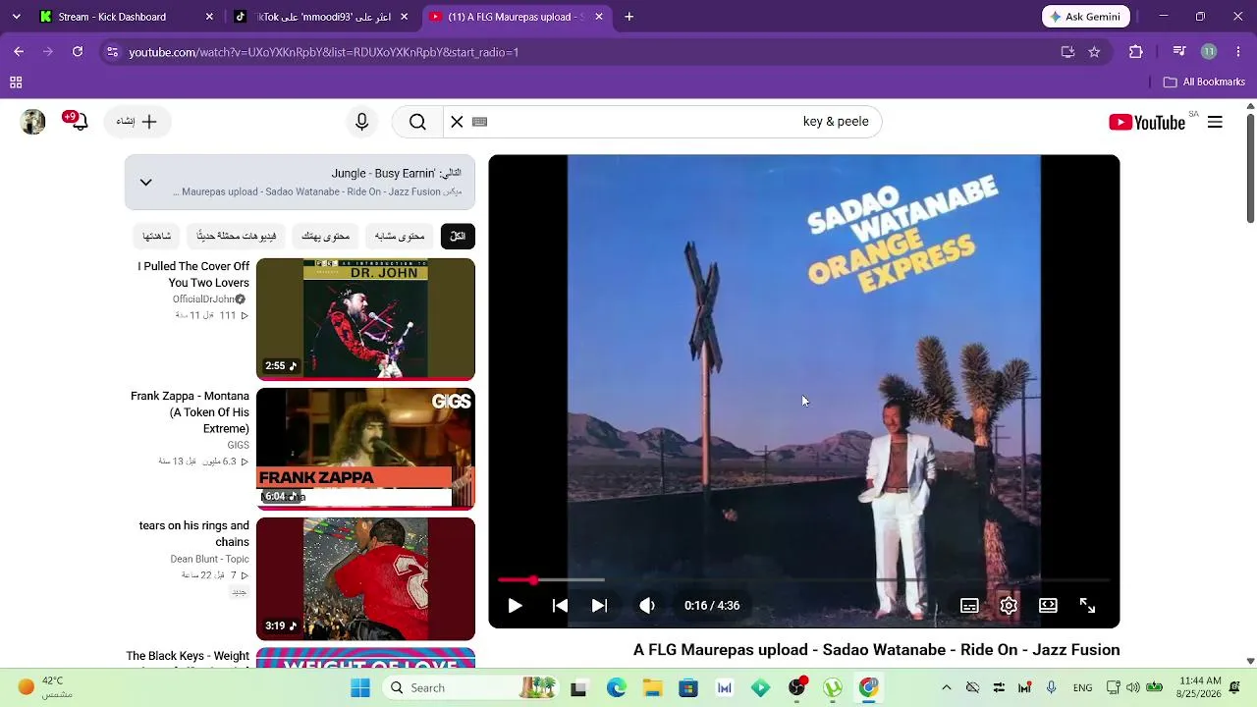Open File Explorer from the taskbar
The width and height of the screenshot is (1257, 707).
click(x=652, y=687)
